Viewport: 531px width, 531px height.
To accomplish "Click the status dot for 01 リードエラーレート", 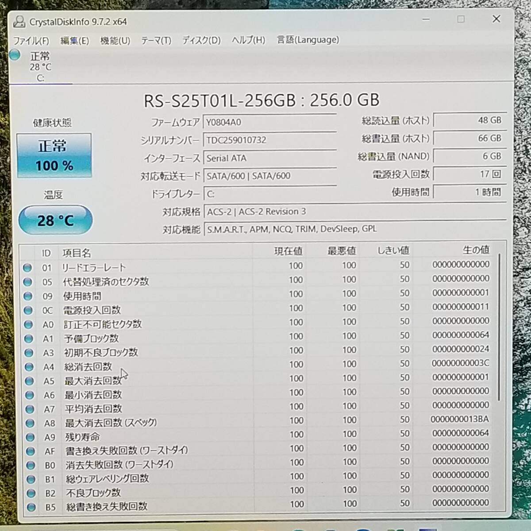I will tap(27, 268).
